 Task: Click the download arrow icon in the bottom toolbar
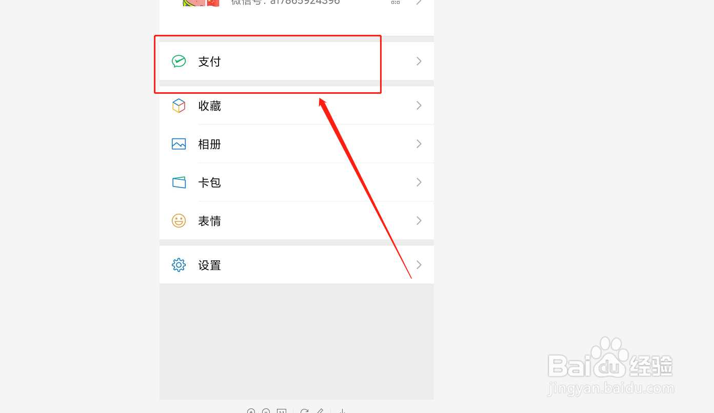coord(343,411)
